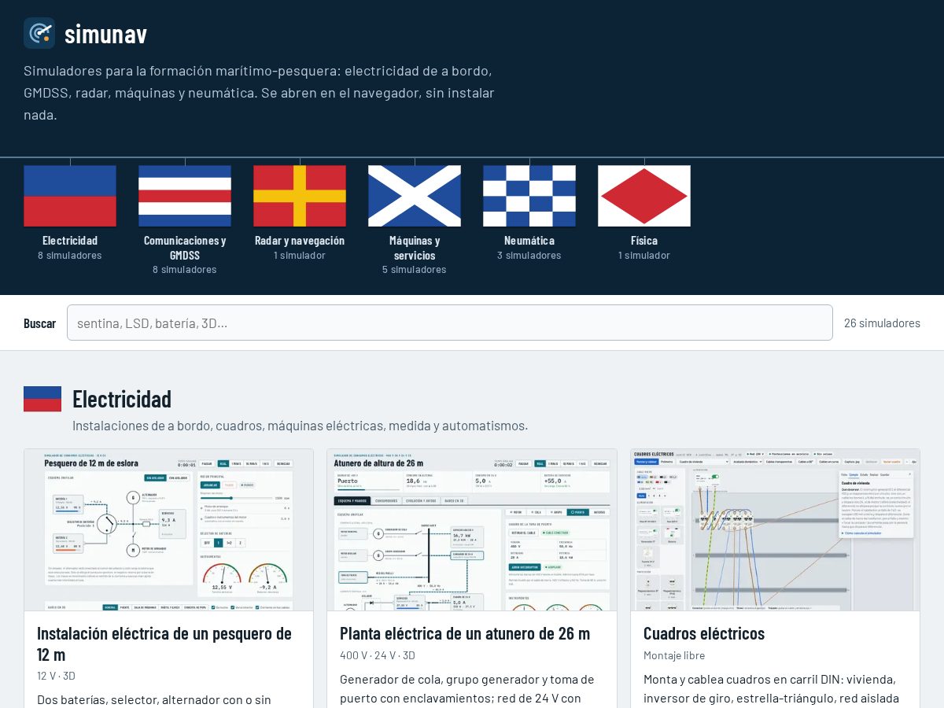This screenshot has width=944, height=708.
Task: Click the Electricidad section heading
Action: (x=122, y=399)
